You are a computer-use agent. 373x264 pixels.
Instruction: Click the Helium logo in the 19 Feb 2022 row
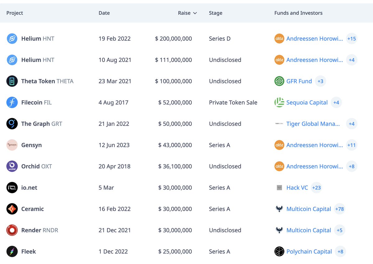pos(12,39)
